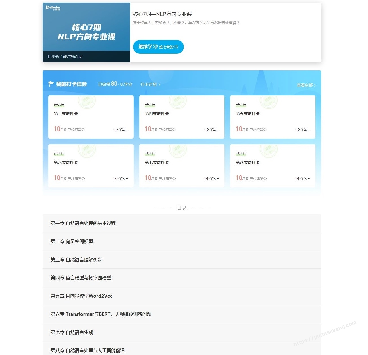The height and width of the screenshot is (355, 368).
Task: Click 已达标 label in 第三节课打卡 card
Action: 59,105
